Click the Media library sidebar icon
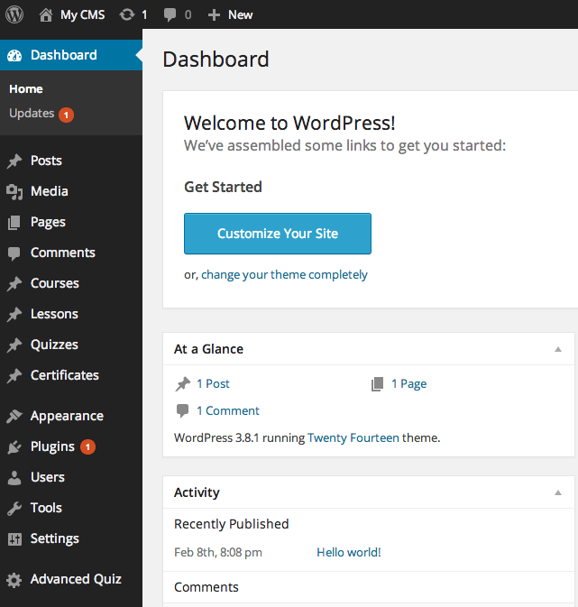Screen dimensions: 578x607 tap(14, 191)
